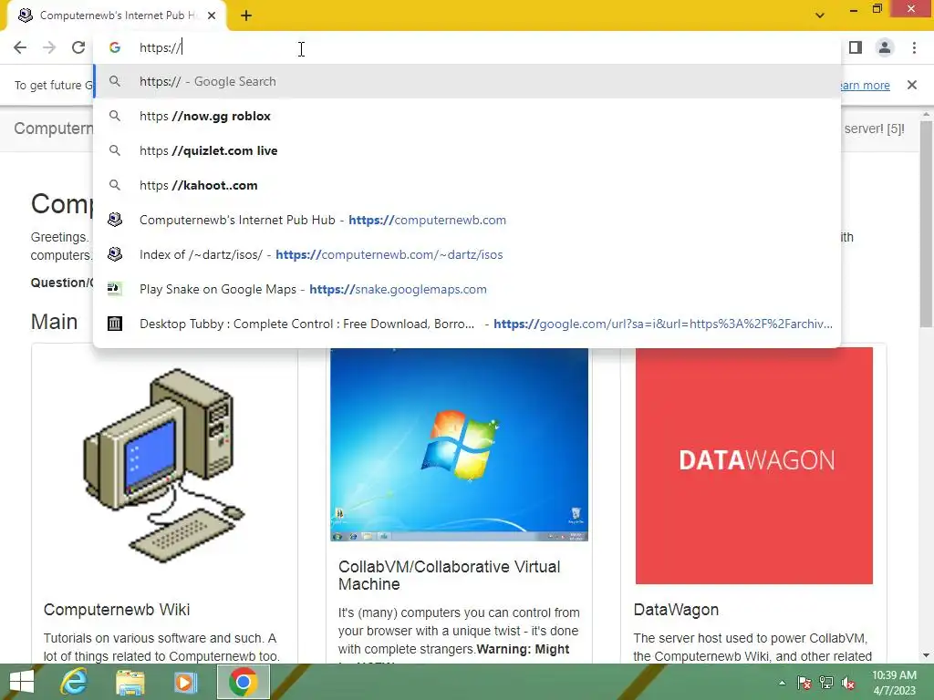The image size is (934, 700).
Task: Dismiss the update notification bar with X
Action: pyautogui.click(x=912, y=85)
